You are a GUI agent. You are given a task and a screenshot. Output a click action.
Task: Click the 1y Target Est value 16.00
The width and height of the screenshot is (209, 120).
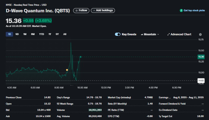click(x=200, y=116)
